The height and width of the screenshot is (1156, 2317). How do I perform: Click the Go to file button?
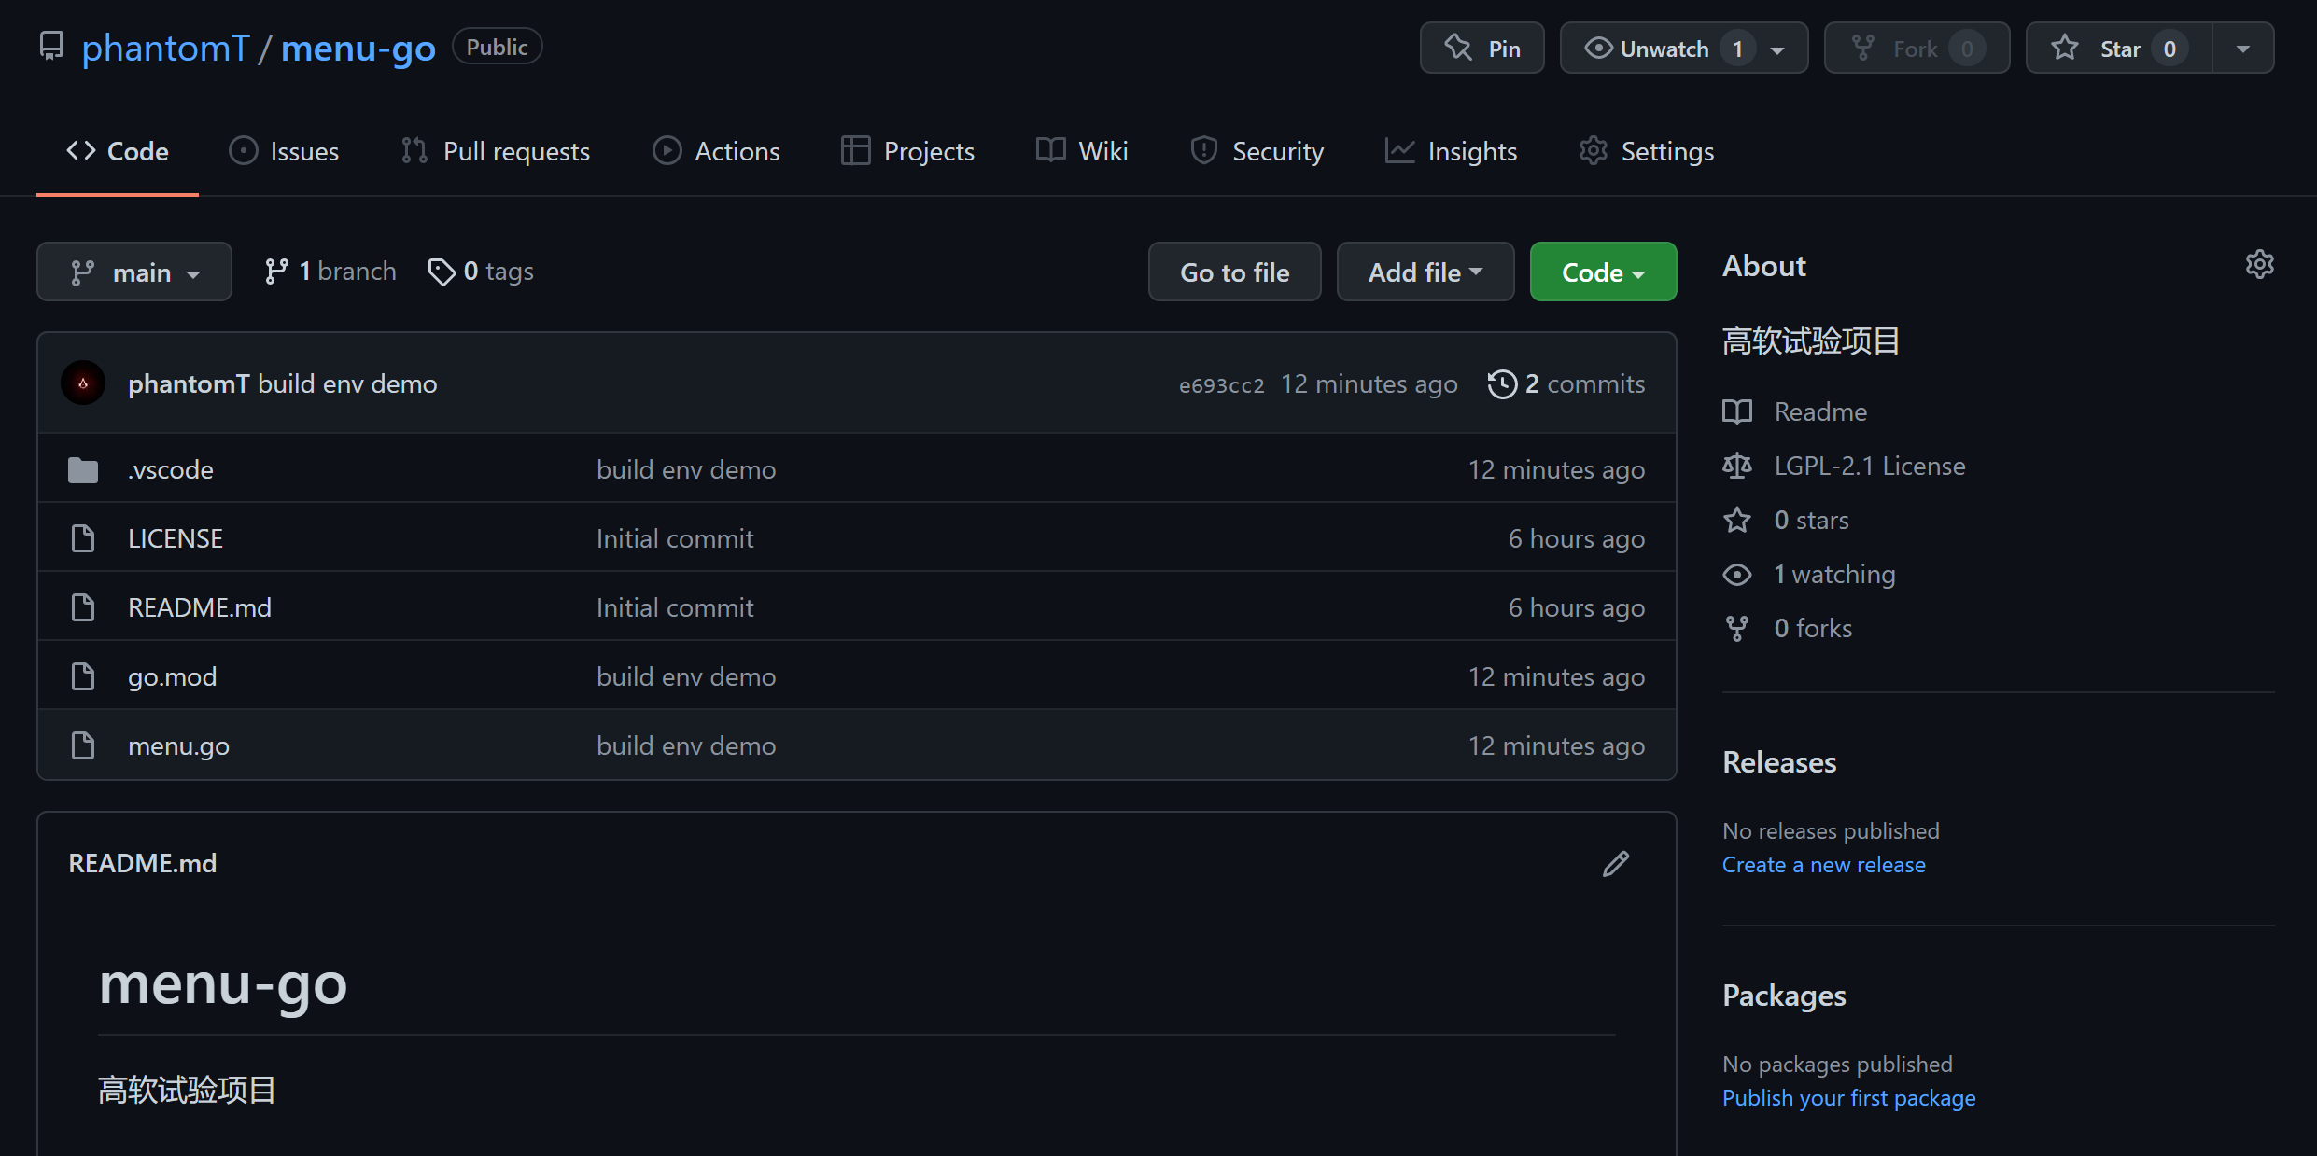coord(1234,272)
